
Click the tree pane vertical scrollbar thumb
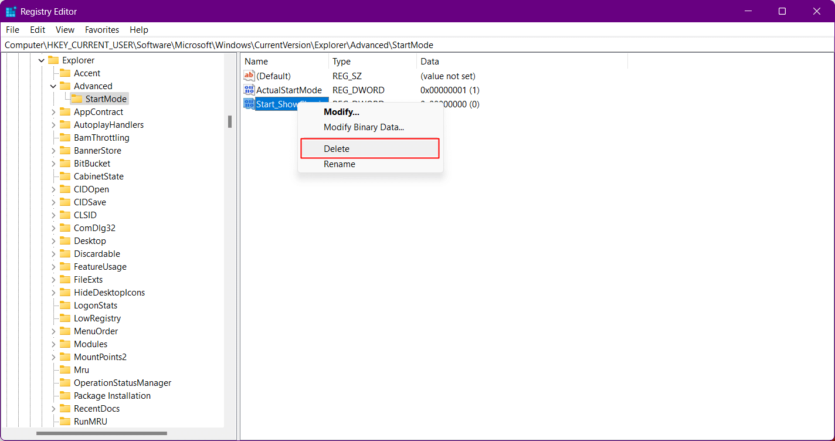click(x=230, y=121)
